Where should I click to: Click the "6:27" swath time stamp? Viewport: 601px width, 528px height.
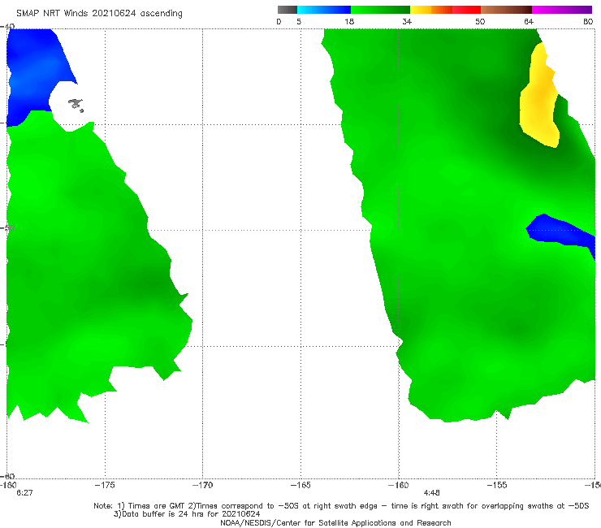(x=24, y=493)
